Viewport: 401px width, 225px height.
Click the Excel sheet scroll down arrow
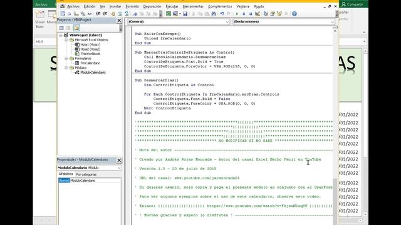(x=365, y=214)
